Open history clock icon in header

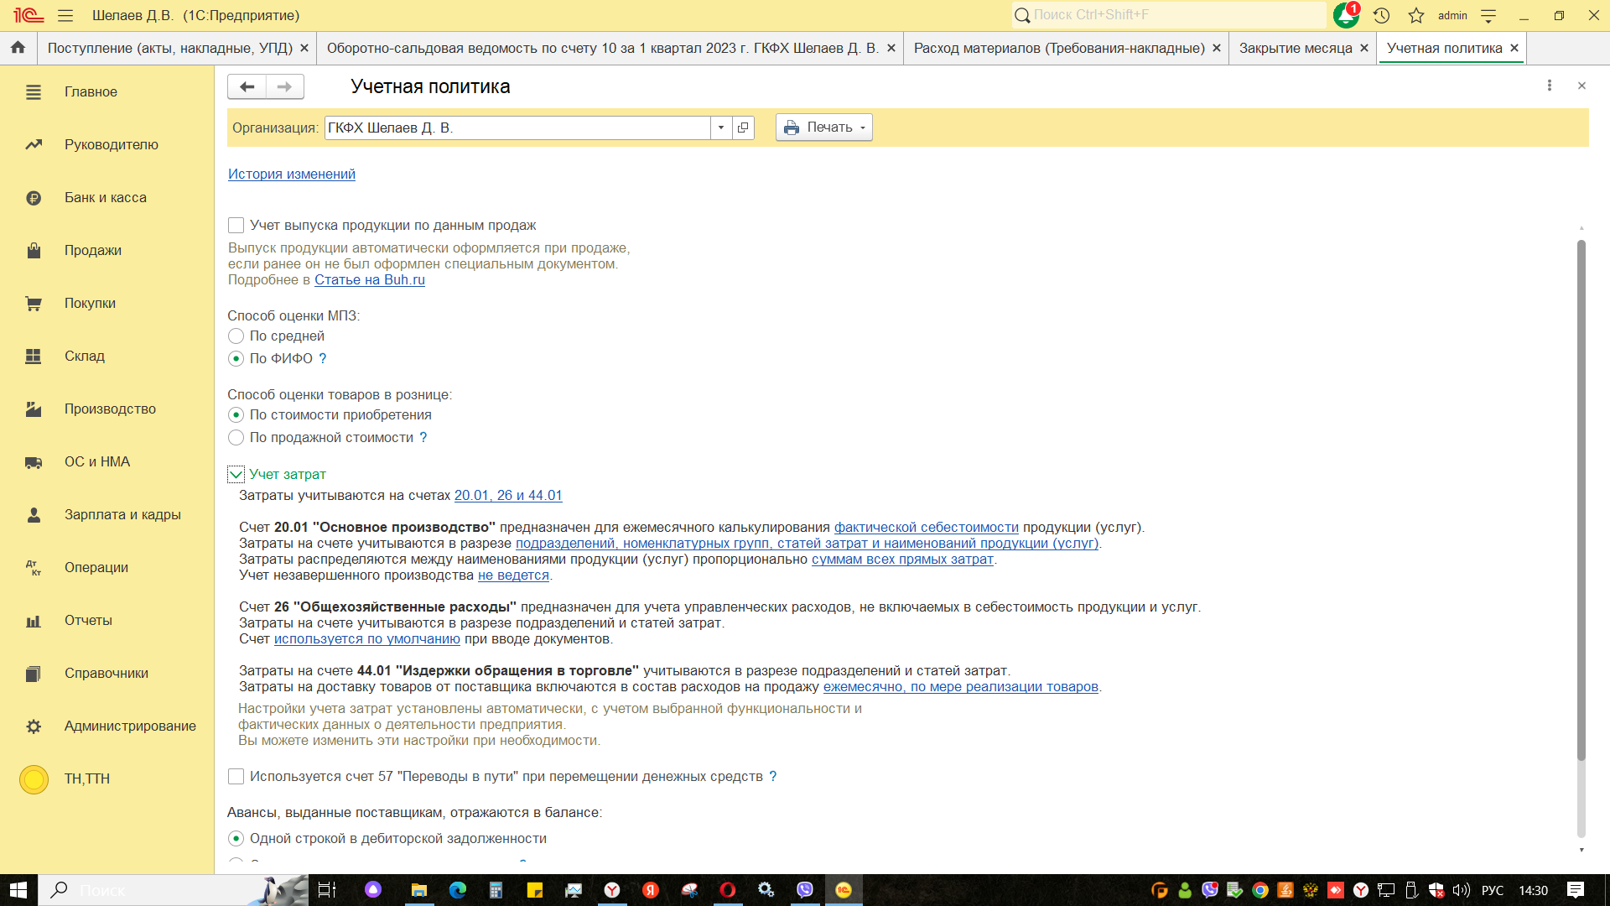pos(1381,15)
